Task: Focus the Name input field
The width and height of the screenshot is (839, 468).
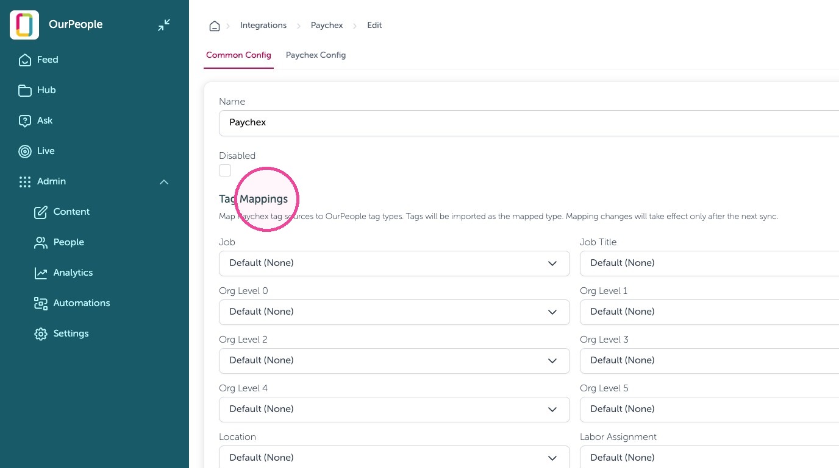Action: click(529, 123)
